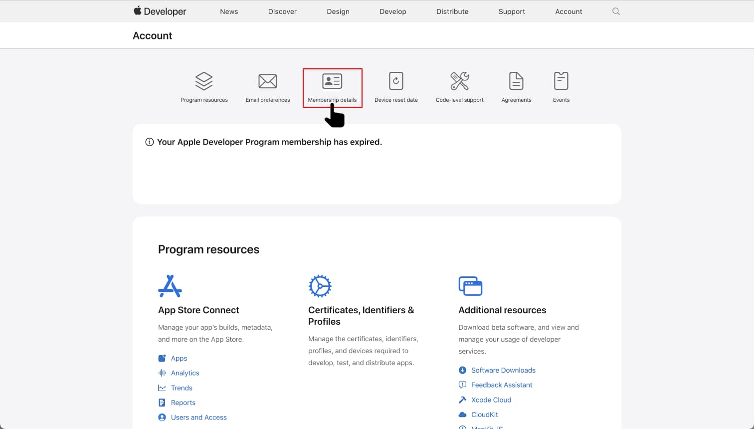The width and height of the screenshot is (754, 429).
Task: Open the Distribute menu item
Action: click(452, 11)
